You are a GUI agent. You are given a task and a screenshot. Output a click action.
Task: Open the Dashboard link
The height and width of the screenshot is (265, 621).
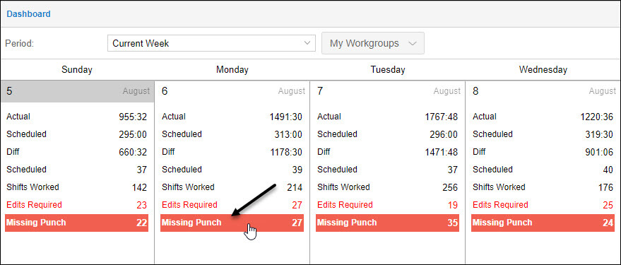point(28,14)
